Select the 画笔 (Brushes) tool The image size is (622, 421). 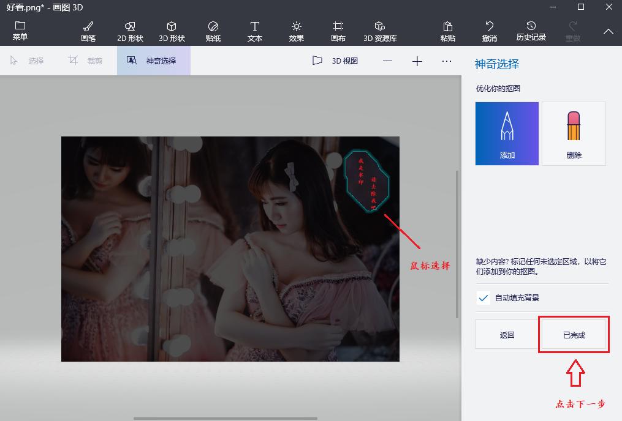(86, 29)
